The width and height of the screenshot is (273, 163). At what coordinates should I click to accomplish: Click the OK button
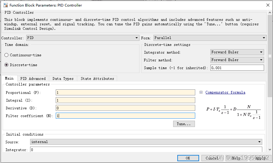tap(188, 158)
